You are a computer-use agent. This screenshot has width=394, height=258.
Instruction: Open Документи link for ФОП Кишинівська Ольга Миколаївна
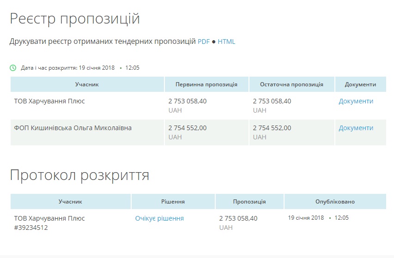click(356, 128)
